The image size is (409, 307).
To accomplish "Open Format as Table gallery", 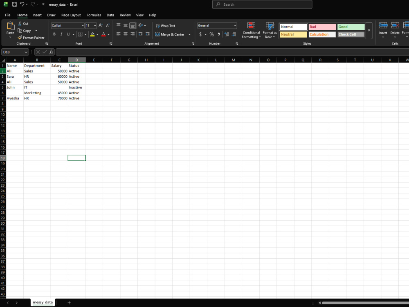I will pos(270,30).
